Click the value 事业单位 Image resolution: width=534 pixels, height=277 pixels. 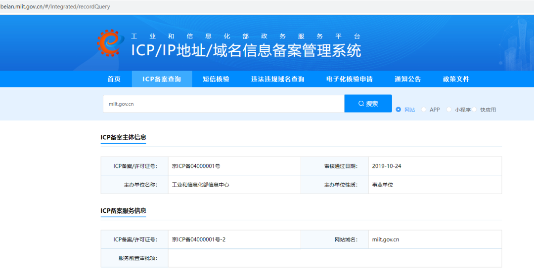pos(382,185)
